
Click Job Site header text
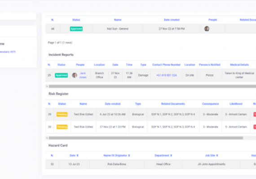point(210,156)
